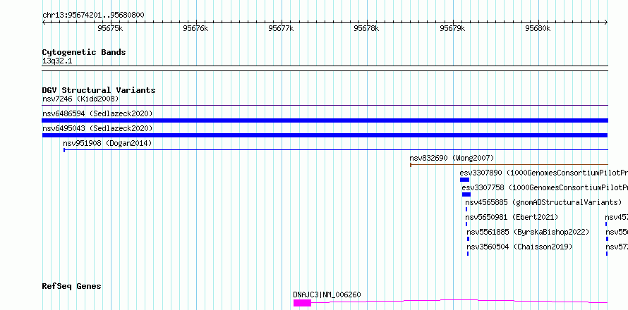Click the brown line of nsv832690
This screenshot has width=628, height=310.
coord(509,164)
